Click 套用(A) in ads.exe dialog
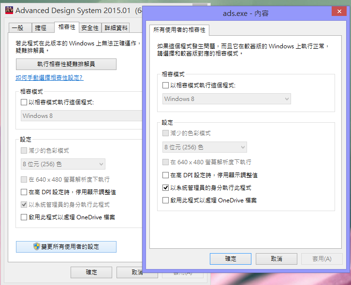 [322, 259]
